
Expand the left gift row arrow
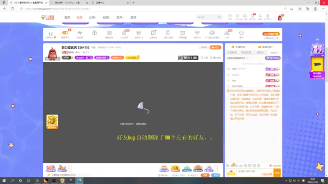70,168
